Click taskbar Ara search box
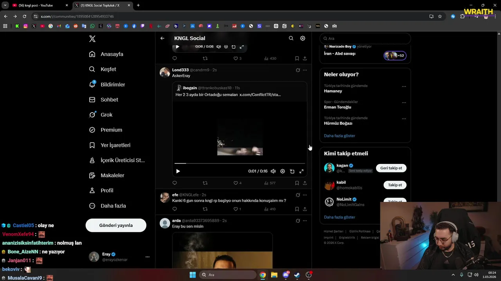This screenshot has height=281, width=501. 228,275
